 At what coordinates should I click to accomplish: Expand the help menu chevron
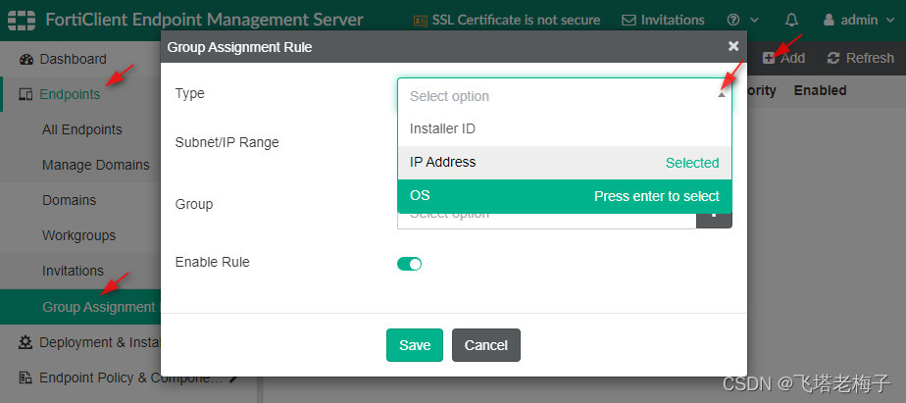(x=755, y=21)
